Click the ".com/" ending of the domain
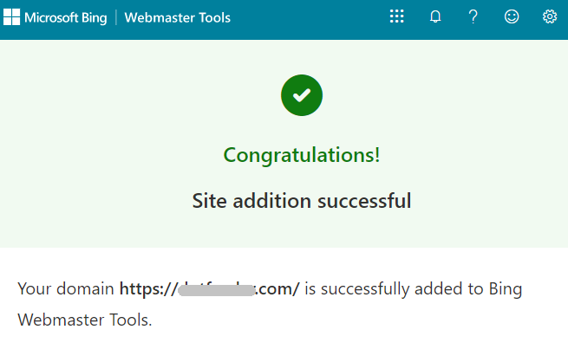 click(277, 289)
